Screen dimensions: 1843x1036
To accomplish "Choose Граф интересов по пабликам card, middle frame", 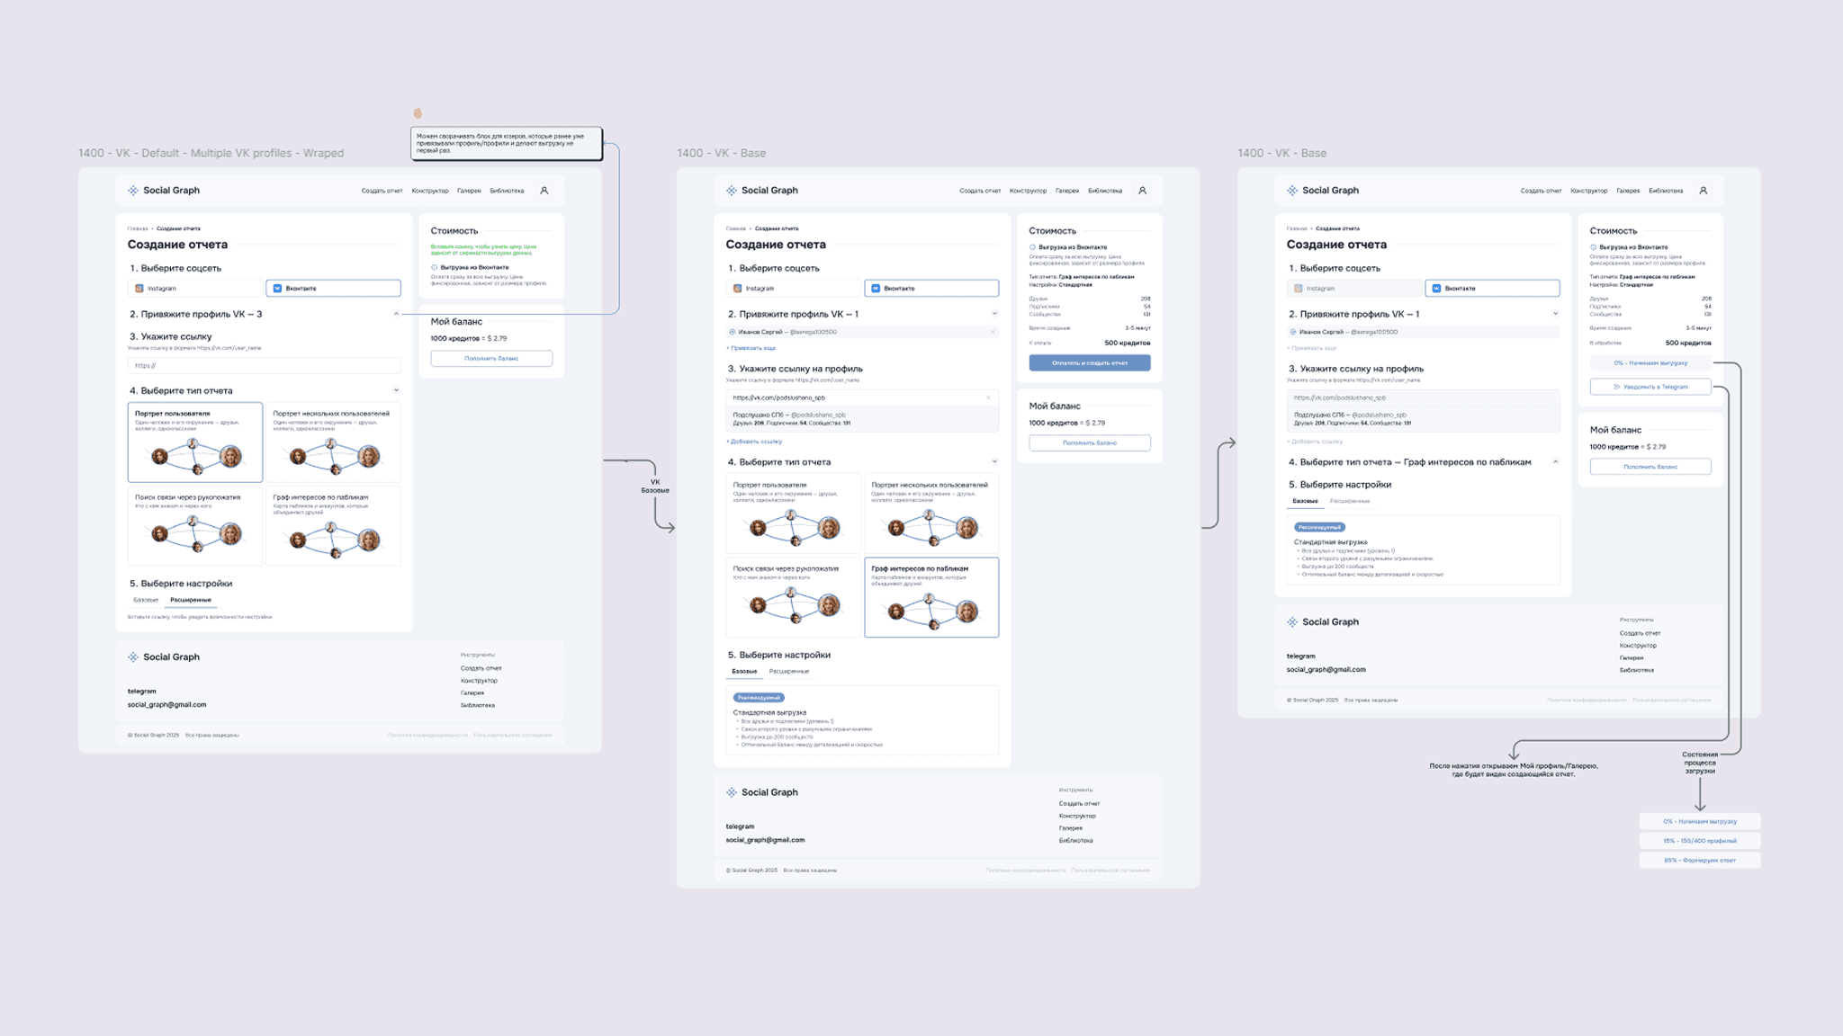I will [x=931, y=597].
